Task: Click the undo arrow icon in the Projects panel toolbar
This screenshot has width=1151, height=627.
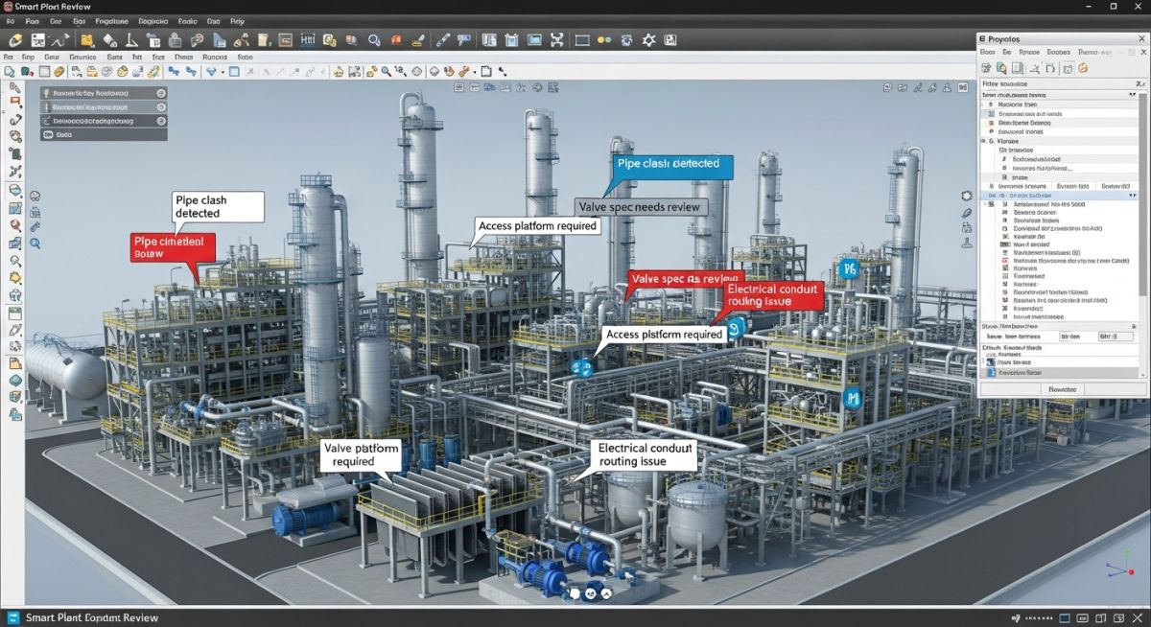Action: 1050,68
